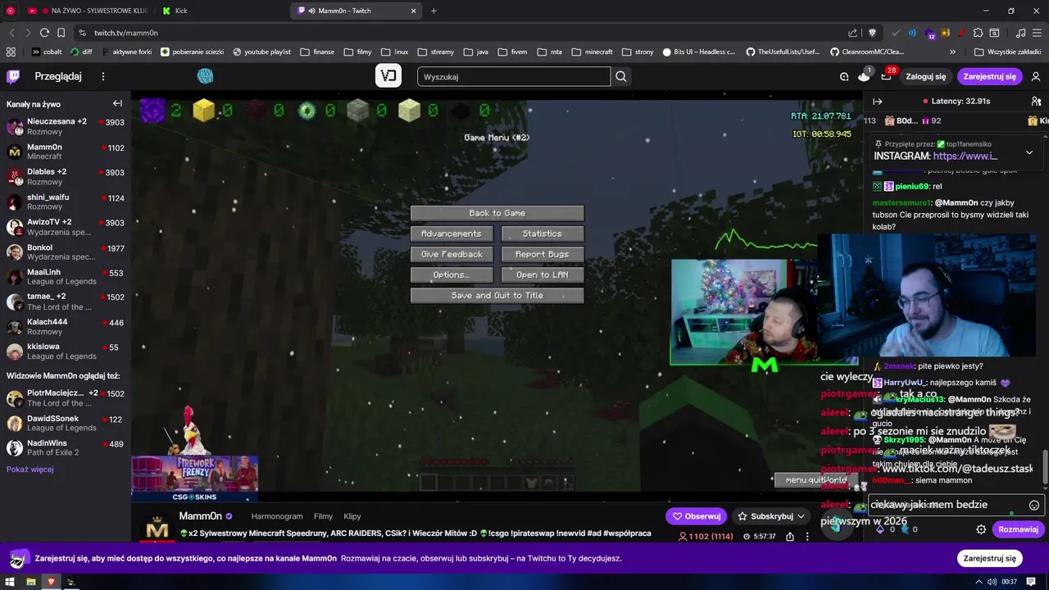Open the browser apps grid icon
This screenshot has height=590, width=1049.
click(11, 52)
